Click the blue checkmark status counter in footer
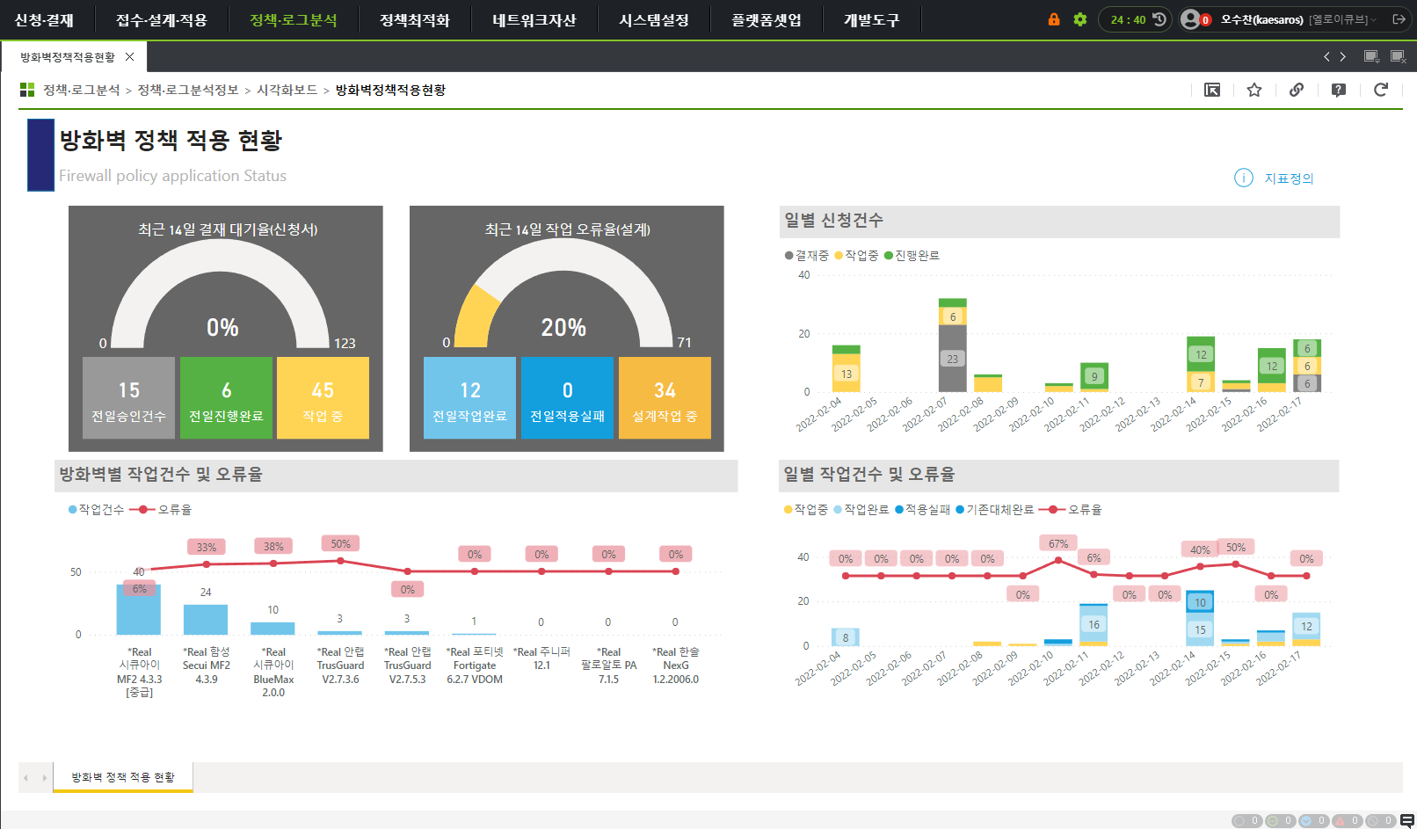The image size is (1417, 829). click(x=1313, y=821)
